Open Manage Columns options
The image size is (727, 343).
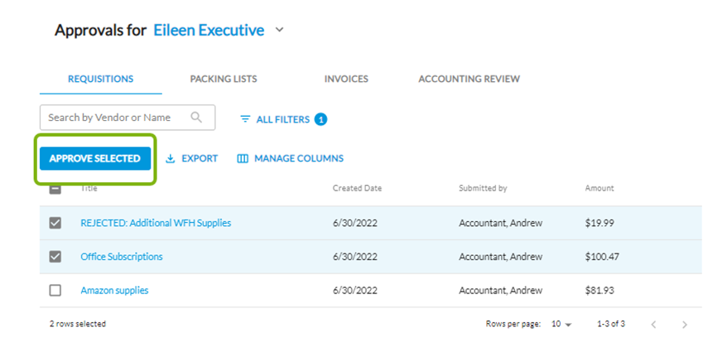click(x=291, y=158)
